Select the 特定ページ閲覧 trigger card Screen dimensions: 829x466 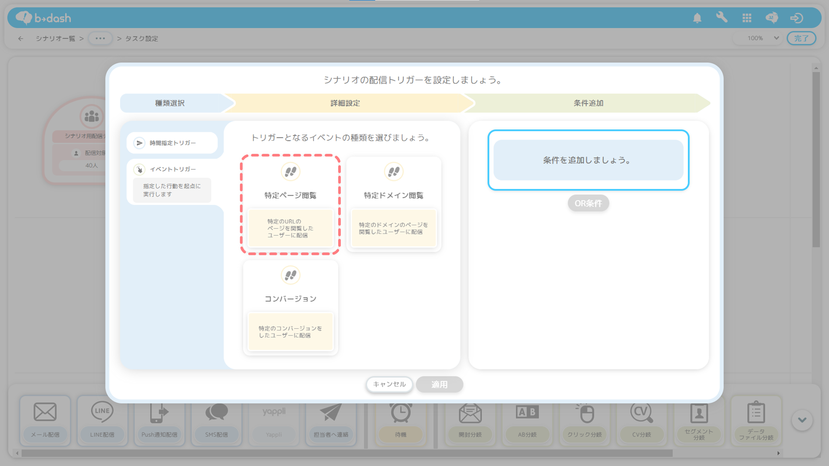pos(290,204)
